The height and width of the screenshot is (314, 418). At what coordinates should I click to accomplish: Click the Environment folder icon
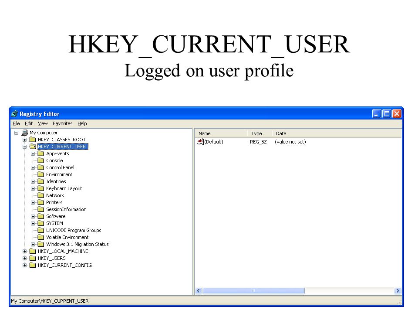click(41, 174)
